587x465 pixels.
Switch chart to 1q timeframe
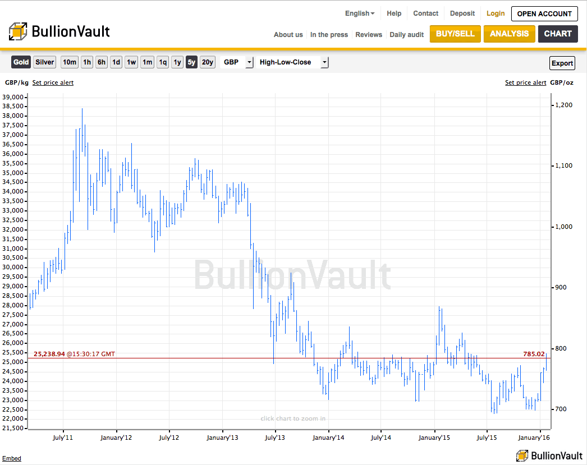click(163, 62)
